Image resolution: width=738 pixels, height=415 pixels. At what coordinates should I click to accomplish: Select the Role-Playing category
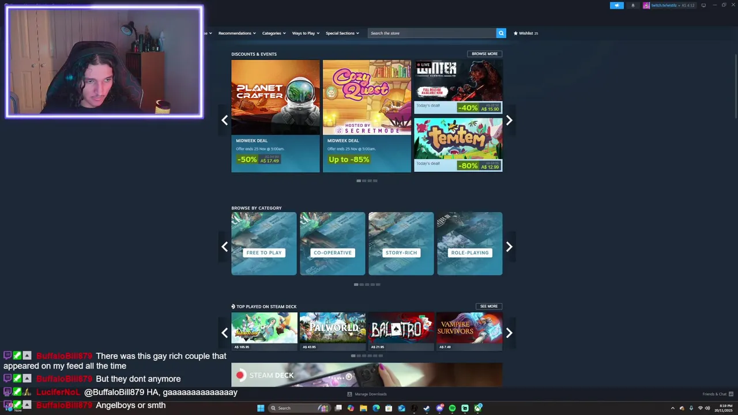point(470,244)
